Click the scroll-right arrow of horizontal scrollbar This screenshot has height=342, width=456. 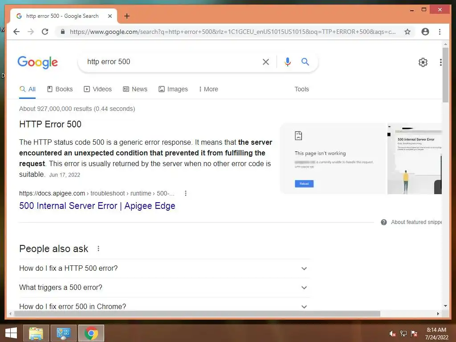click(438, 314)
